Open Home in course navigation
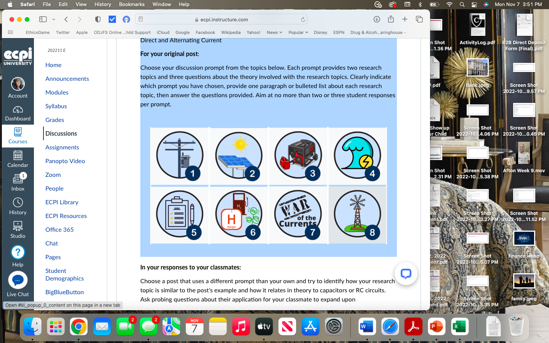This screenshot has width=549, height=343. [53, 65]
